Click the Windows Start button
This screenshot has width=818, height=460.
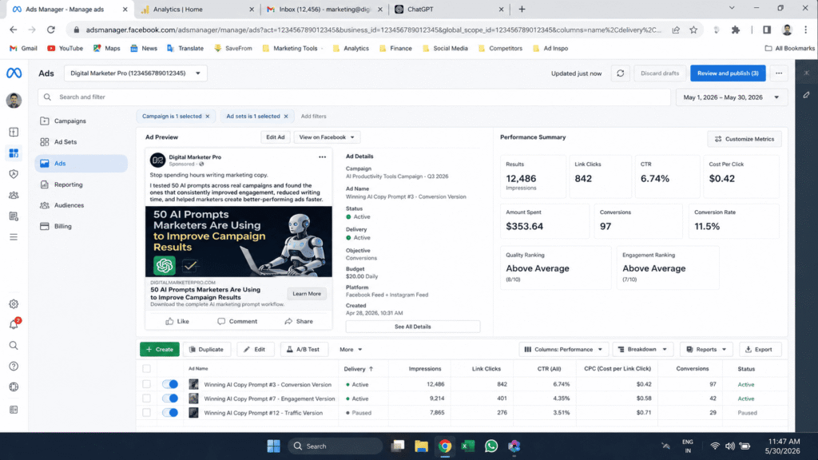273,446
